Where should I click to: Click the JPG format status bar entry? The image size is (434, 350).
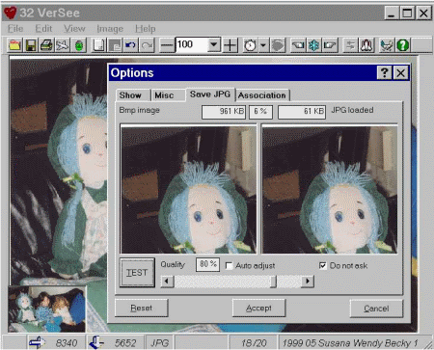click(160, 343)
